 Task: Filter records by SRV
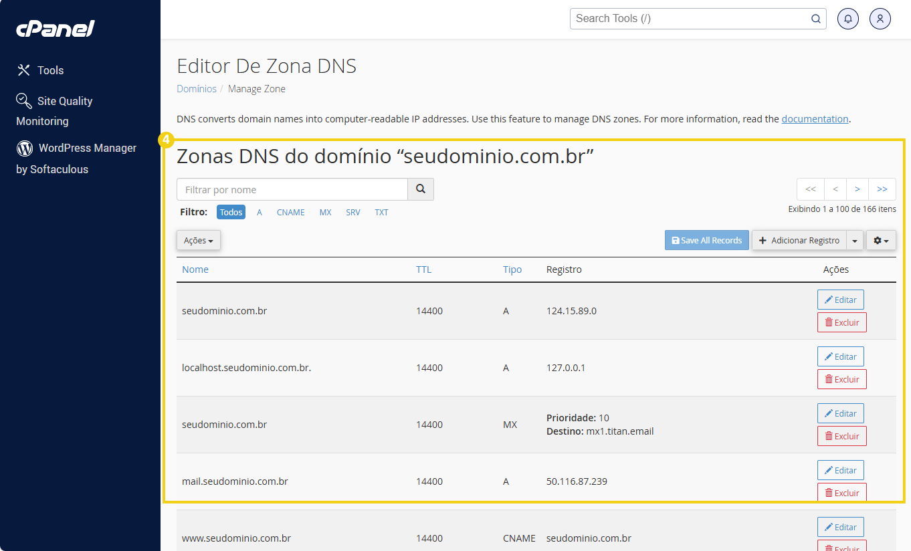353,212
